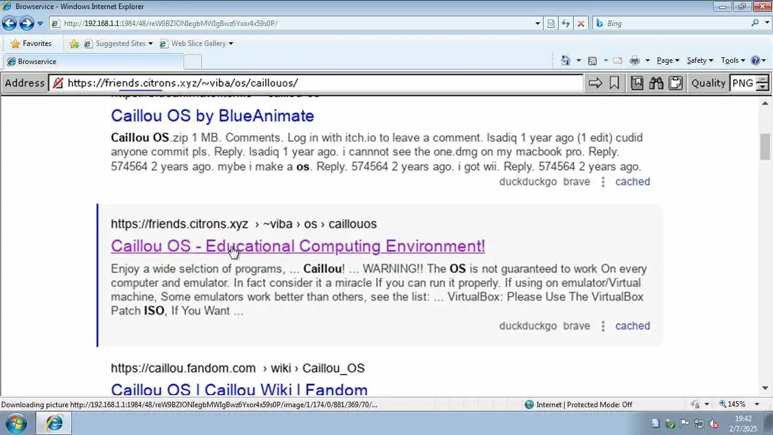Click the IE URL address field
Image resolution: width=773 pixels, height=435 pixels.
click(x=291, y=24)
